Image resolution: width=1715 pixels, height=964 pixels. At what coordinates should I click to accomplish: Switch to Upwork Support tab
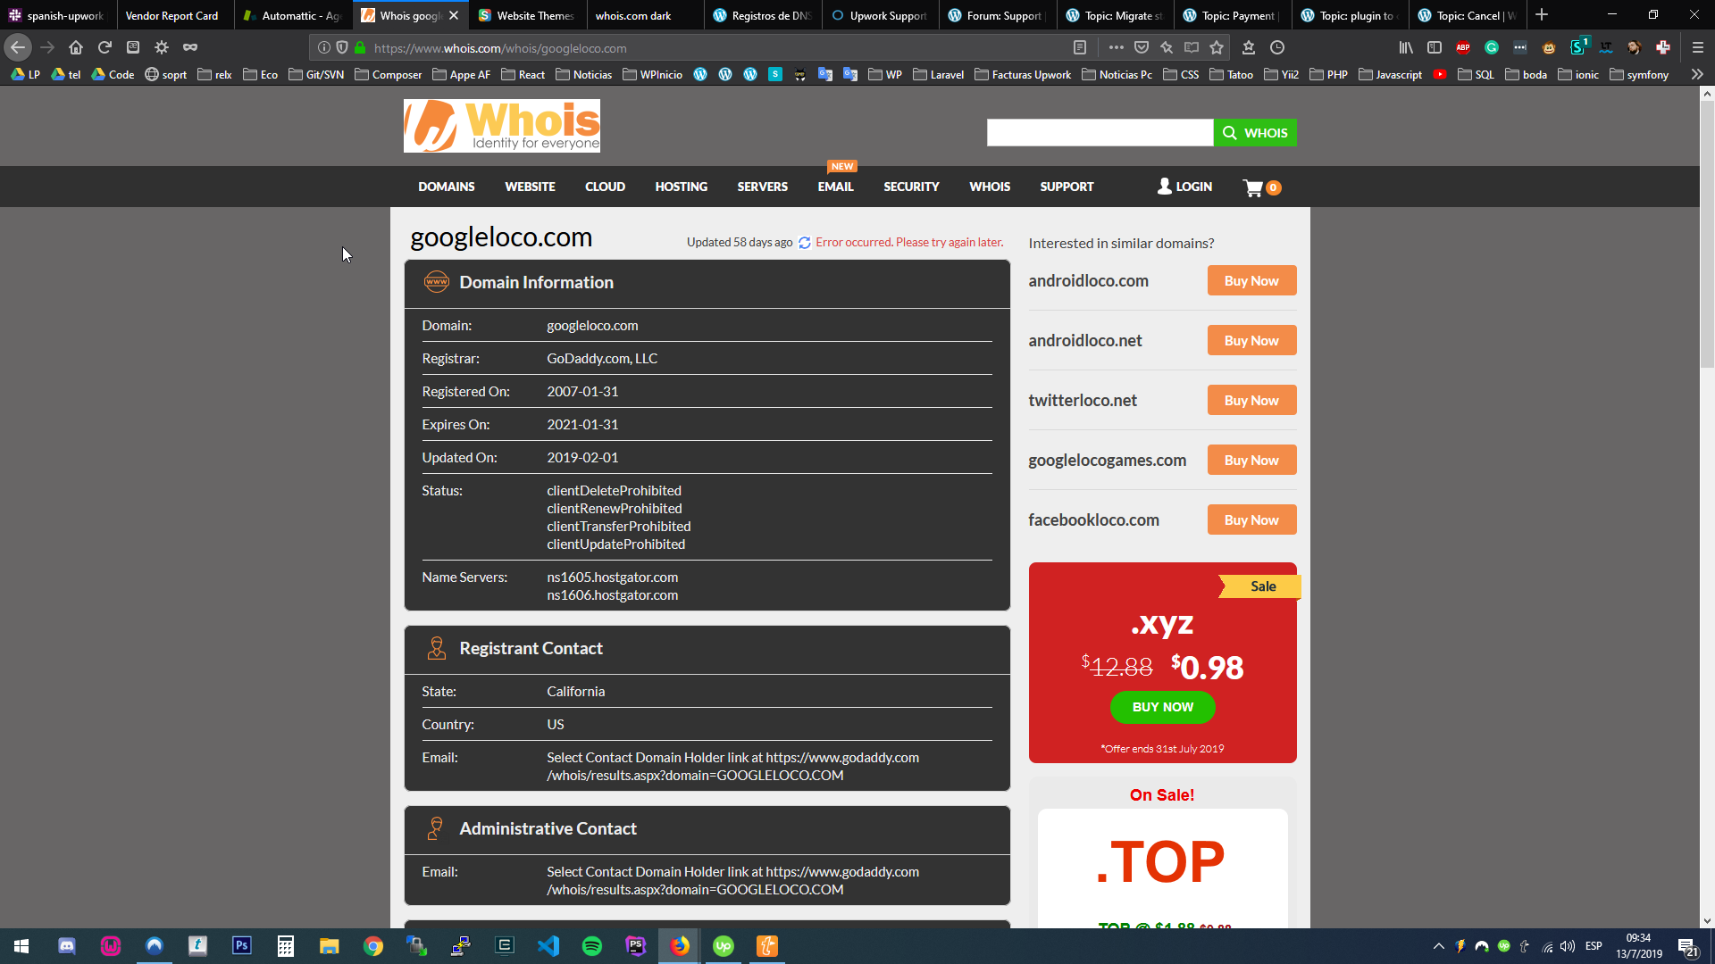pyautogui.click(x=879, y=15)
